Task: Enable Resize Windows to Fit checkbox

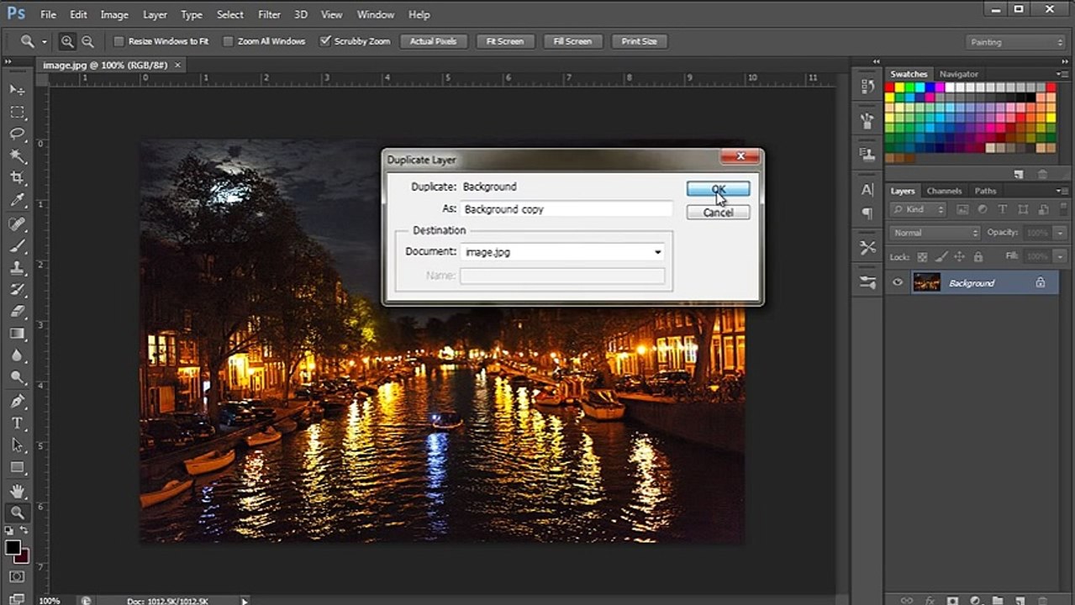Action: tap(119, 41)
